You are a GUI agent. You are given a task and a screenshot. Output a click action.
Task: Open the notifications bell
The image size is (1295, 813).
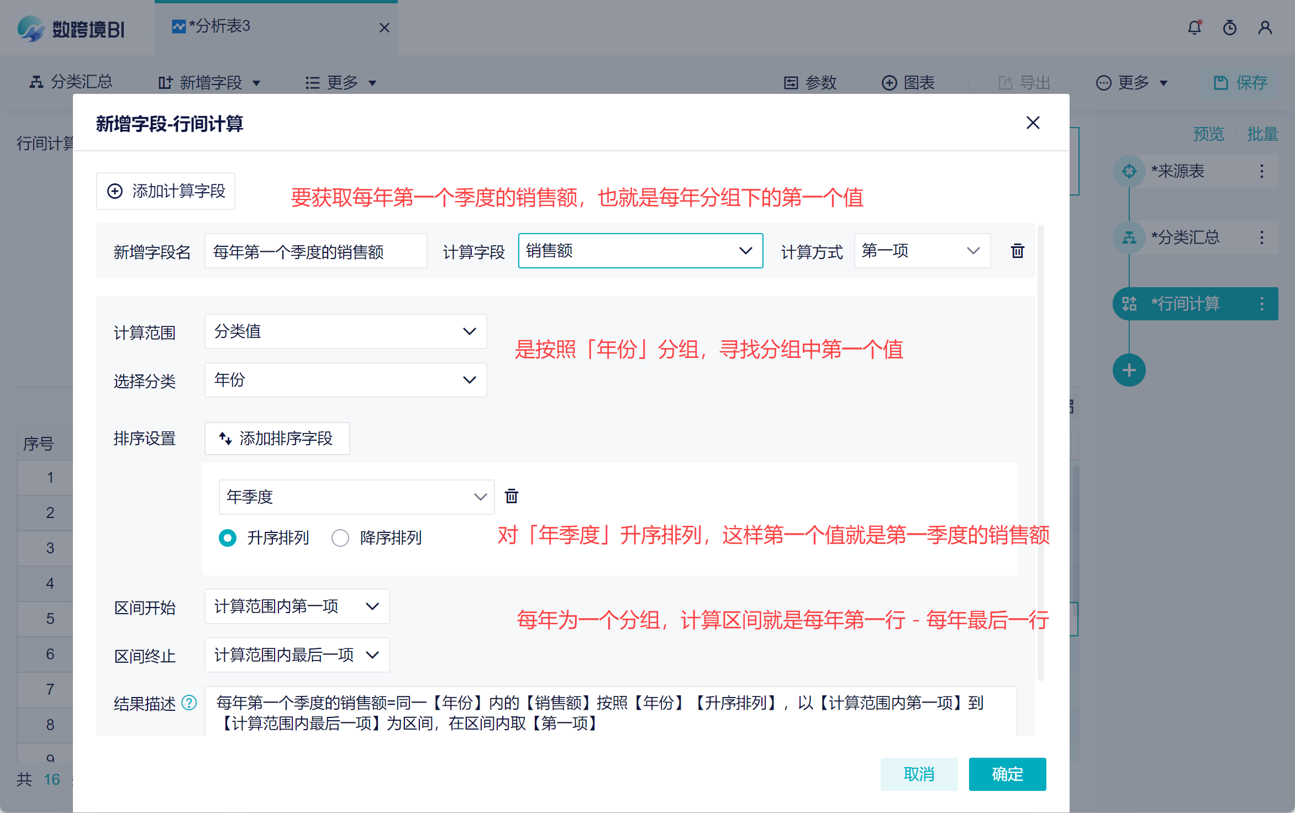pyautogui.click(x=1194, y=28)
